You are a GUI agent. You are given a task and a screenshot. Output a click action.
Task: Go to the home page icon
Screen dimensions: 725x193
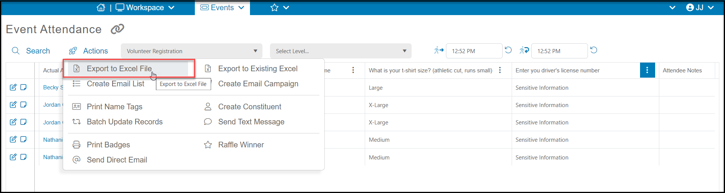pos(101,8)
